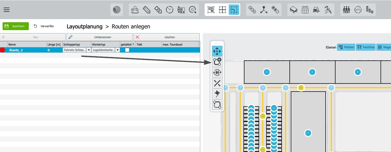Activate the add route node tool
This screenshot has width=391, height=152.
pos(217,62)
